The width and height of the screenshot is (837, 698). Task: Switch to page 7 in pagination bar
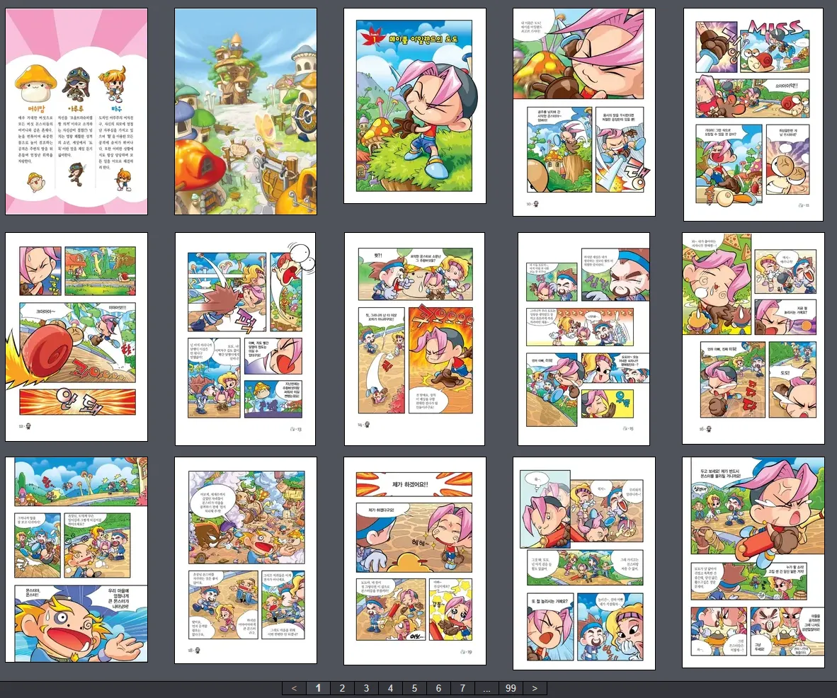(462, 688)
